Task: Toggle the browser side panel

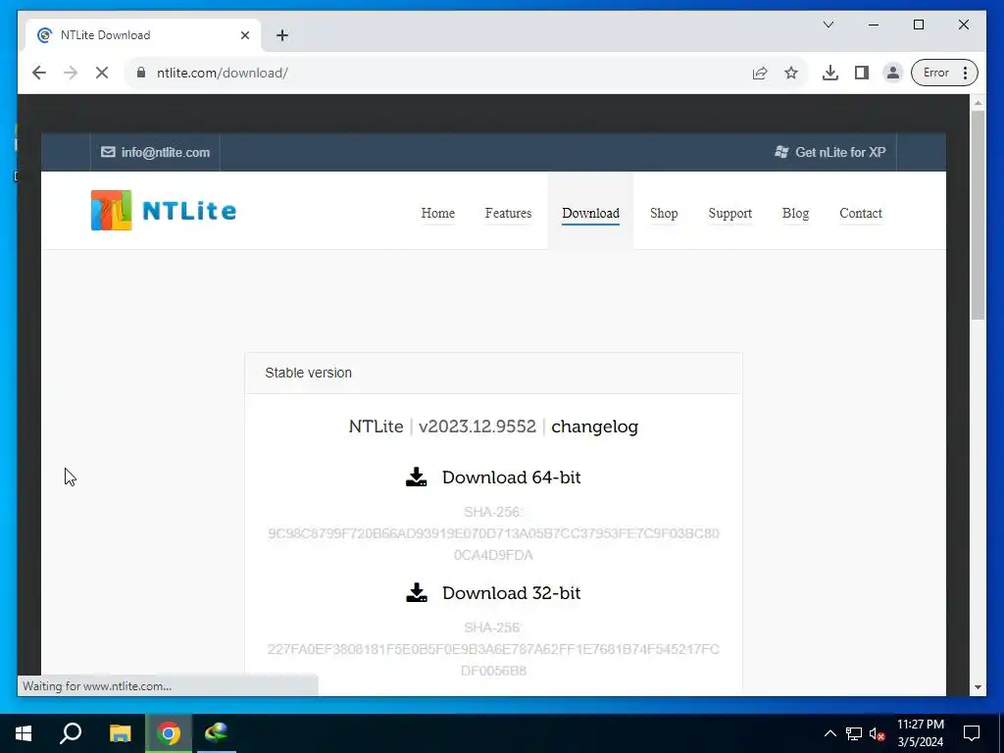Action: tap(862, 73)
